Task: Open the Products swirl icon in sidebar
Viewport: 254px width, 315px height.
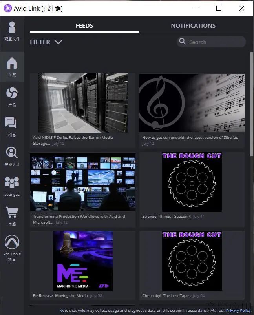Action: (12, 93)
